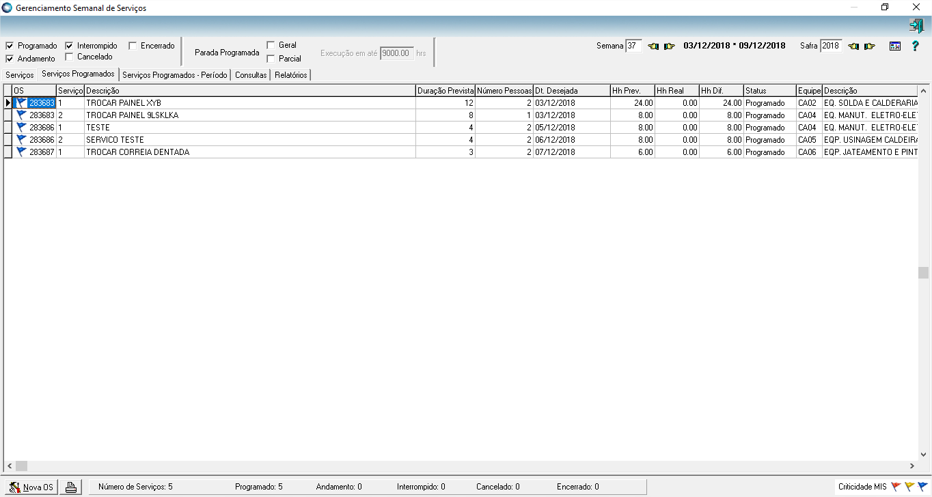The image size is (932, 497).
Task: Select the TROCAR PAINEL 9LSKLKA description cell
Action: (250, 115)
